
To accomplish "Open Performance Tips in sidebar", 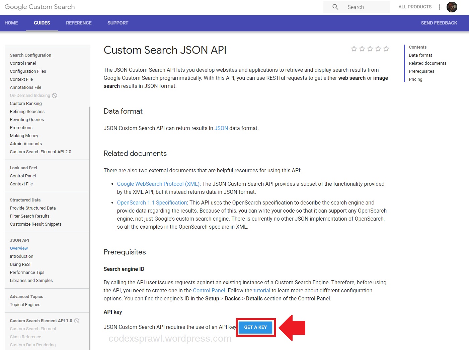I will coord(27,273).
